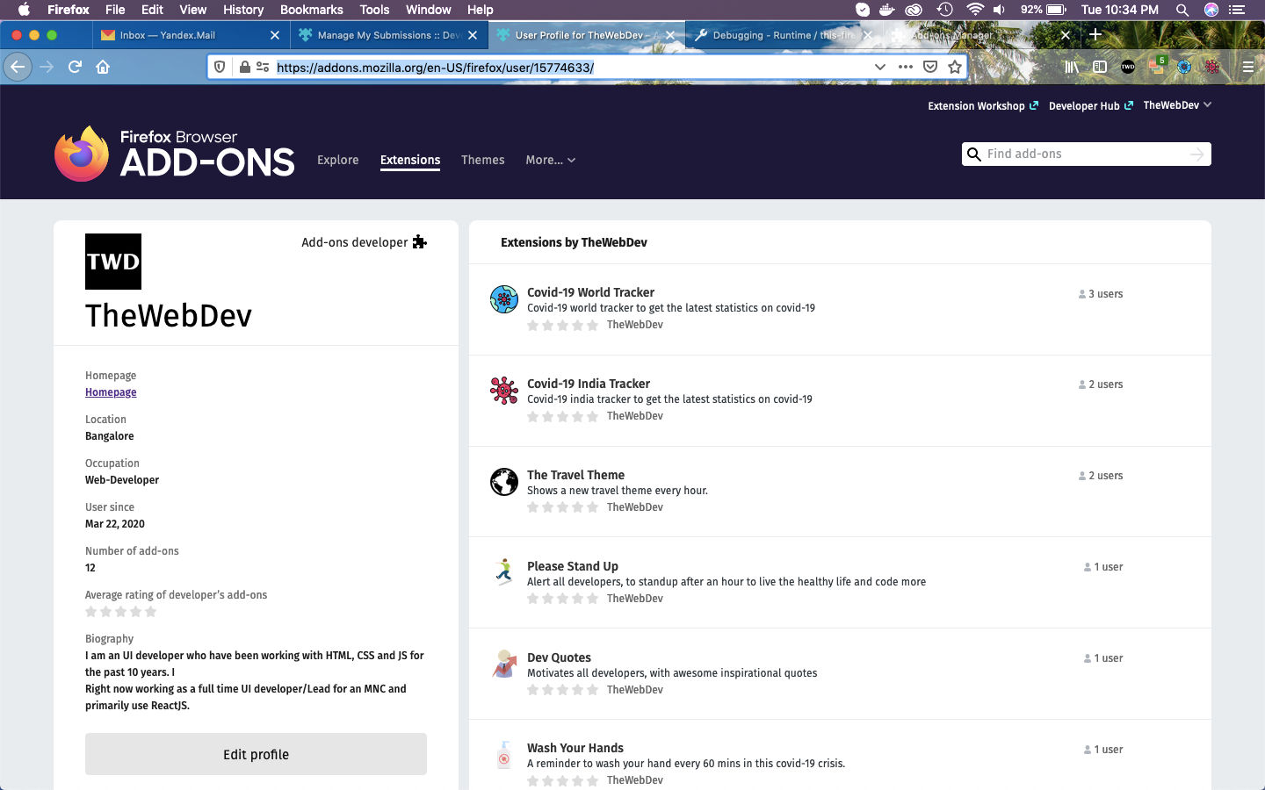Open the Firefox hamburger menu
Image resolution: width=1265 pixels, height=790 pixels.
tap(1247, 67)
